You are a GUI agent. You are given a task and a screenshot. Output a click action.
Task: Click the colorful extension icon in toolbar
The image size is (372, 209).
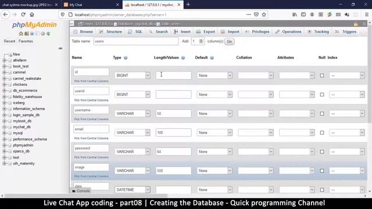click(x=330, y=15)
